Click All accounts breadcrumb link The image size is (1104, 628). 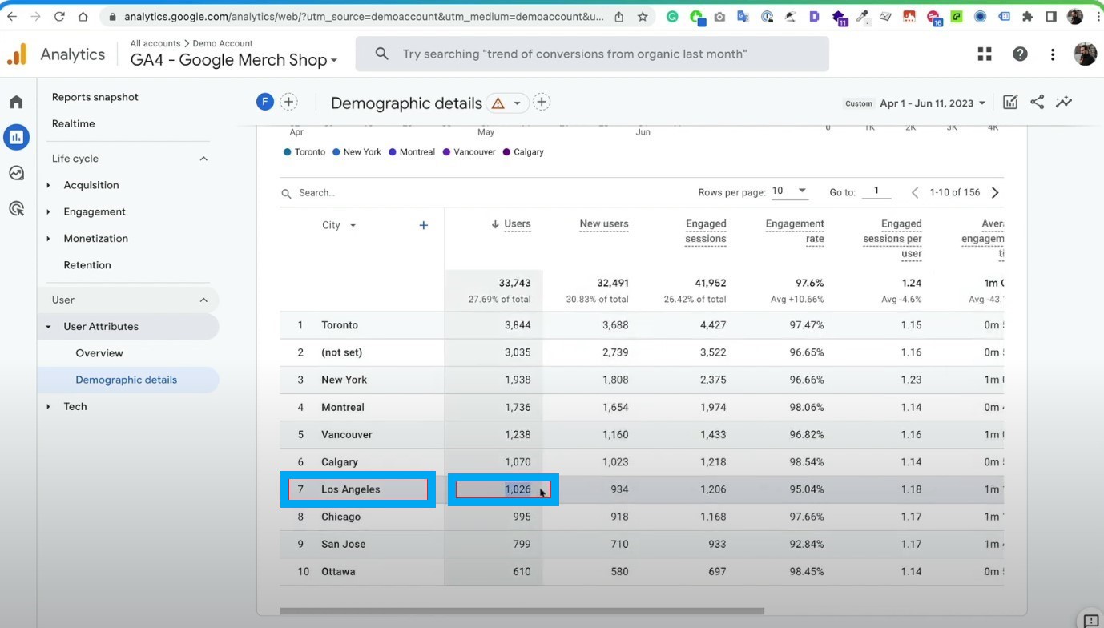point(155,43)
